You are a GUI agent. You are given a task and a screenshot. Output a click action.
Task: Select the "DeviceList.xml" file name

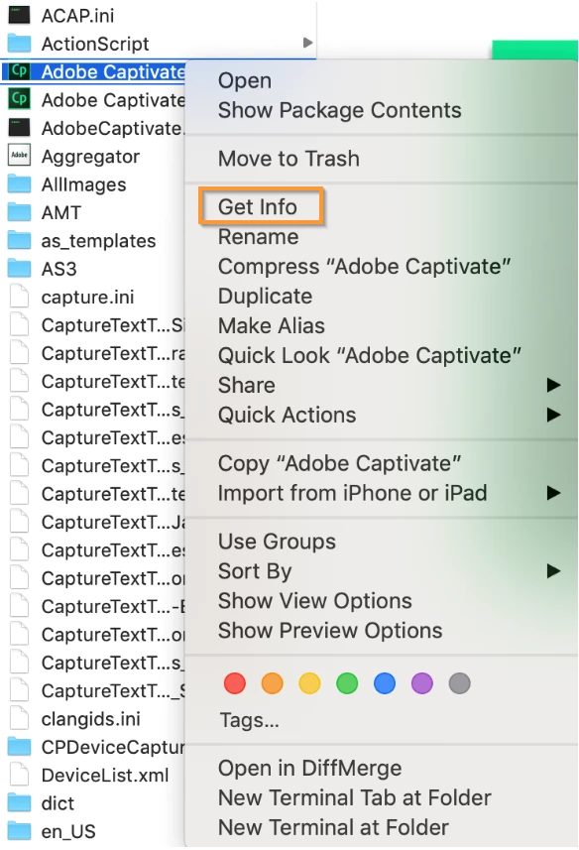point(105,776)
